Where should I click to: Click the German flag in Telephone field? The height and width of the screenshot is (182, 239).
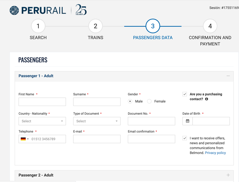pyautogui.click(x=23, y=139)
